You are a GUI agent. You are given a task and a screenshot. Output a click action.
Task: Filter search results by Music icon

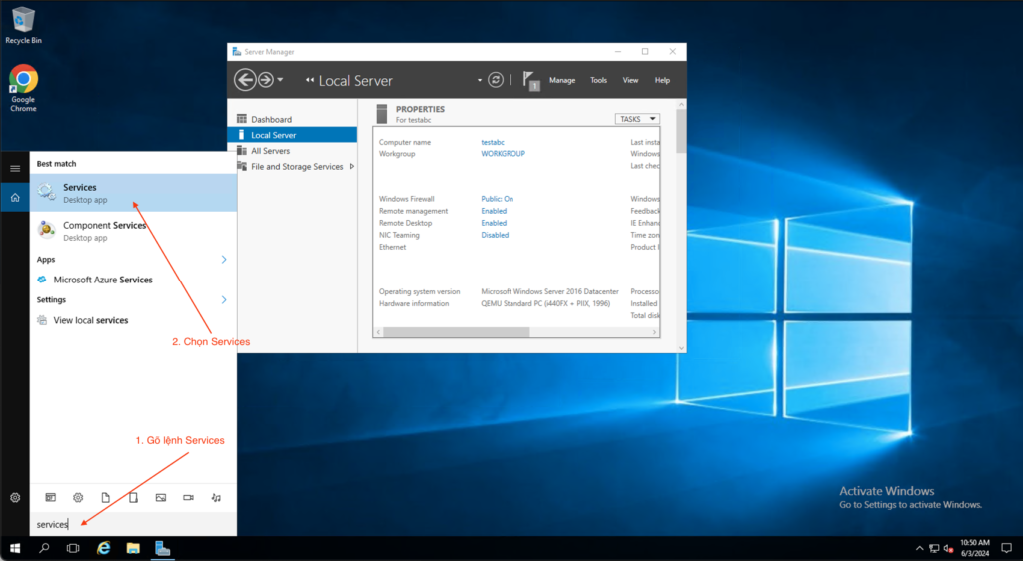pos(216,497)
